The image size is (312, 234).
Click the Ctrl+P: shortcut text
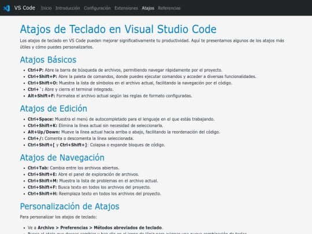pyautogui.click(x=35, y=70)
